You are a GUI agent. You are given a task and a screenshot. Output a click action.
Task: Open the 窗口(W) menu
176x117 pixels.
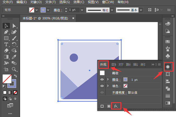[108, 2]
